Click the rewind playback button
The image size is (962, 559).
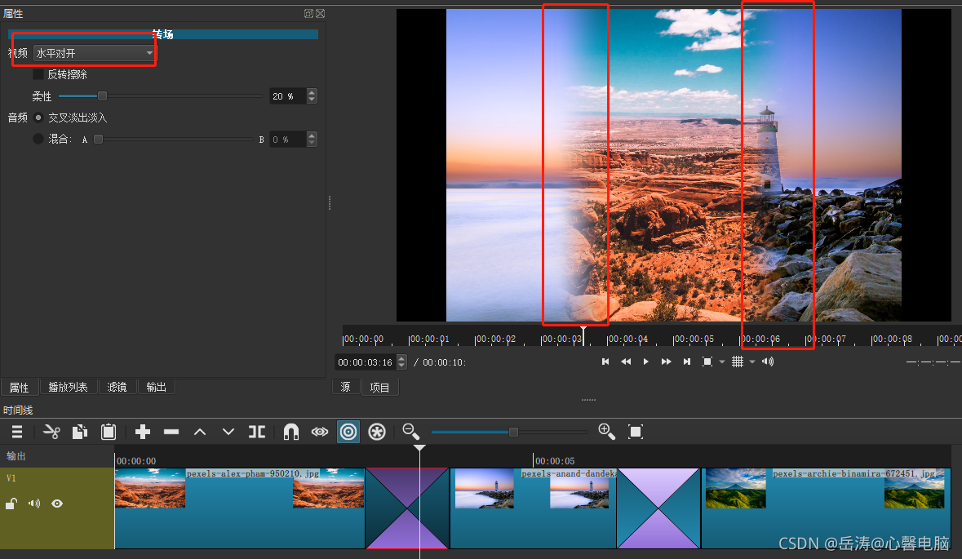[626, 362]
